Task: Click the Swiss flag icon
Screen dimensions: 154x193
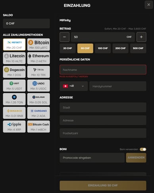Action: coord(65,86)
